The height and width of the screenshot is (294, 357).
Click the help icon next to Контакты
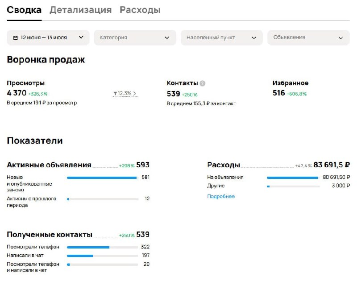(203, 83)
